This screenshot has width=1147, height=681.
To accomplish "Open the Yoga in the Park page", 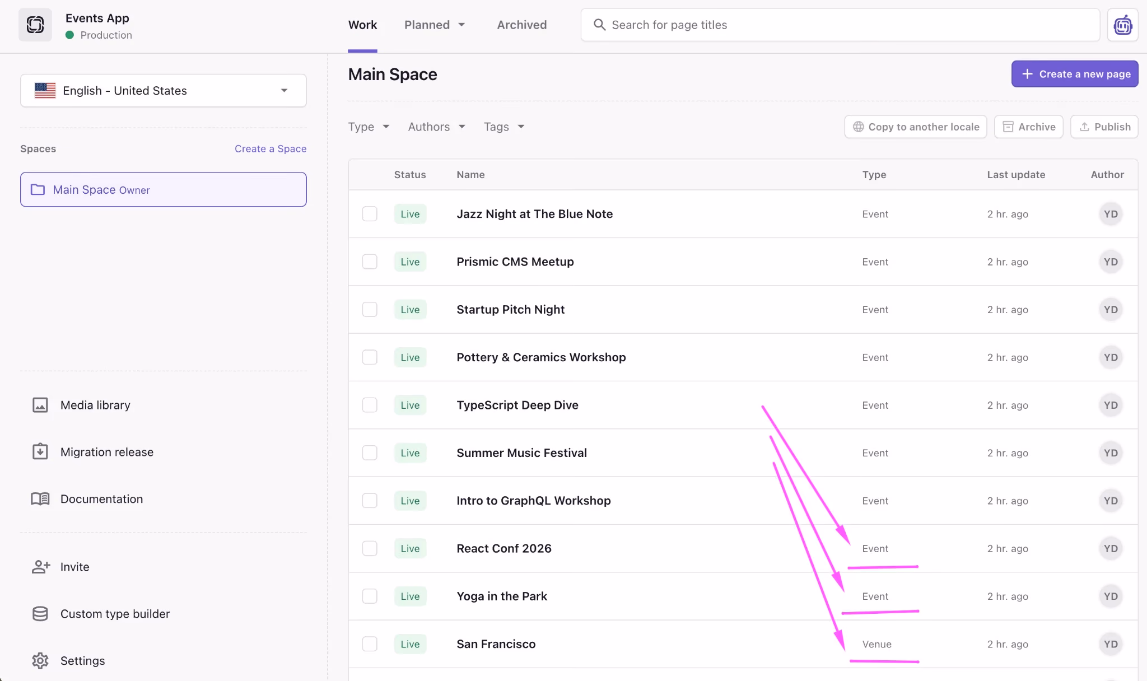I will pyautogui.click(x=502, y=596).
